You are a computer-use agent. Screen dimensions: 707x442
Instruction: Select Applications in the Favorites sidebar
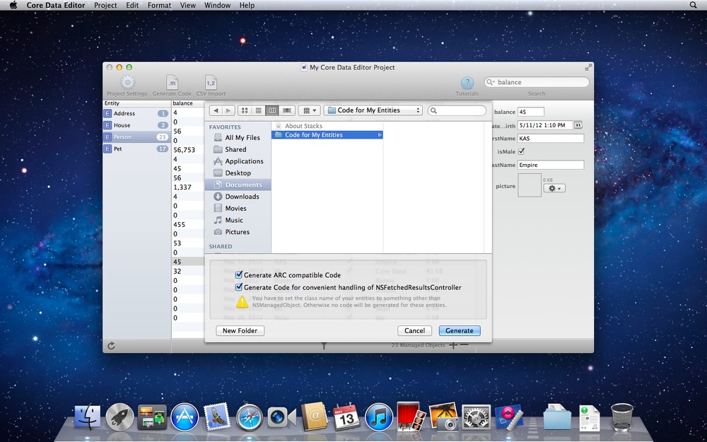[238, 161]
